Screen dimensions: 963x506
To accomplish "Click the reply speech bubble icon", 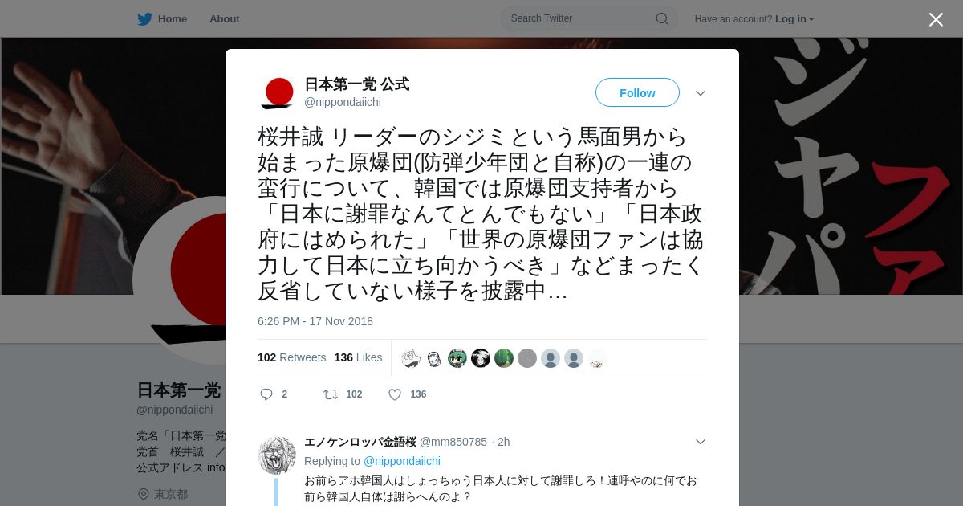I will (266, 394).
